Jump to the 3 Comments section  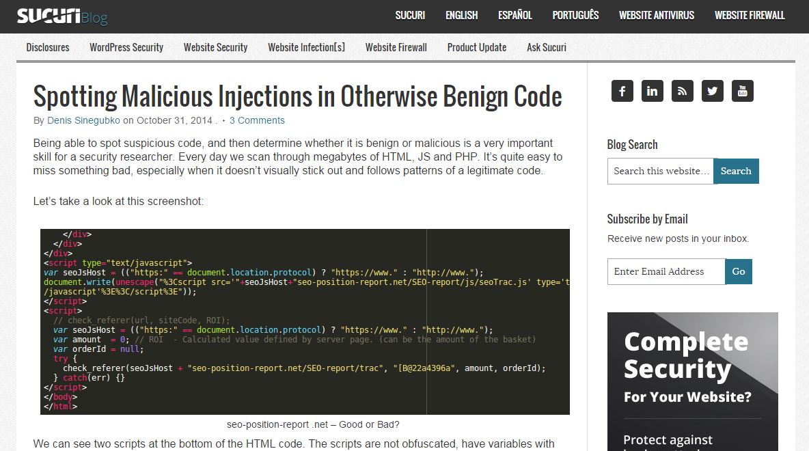coord(257,120)
